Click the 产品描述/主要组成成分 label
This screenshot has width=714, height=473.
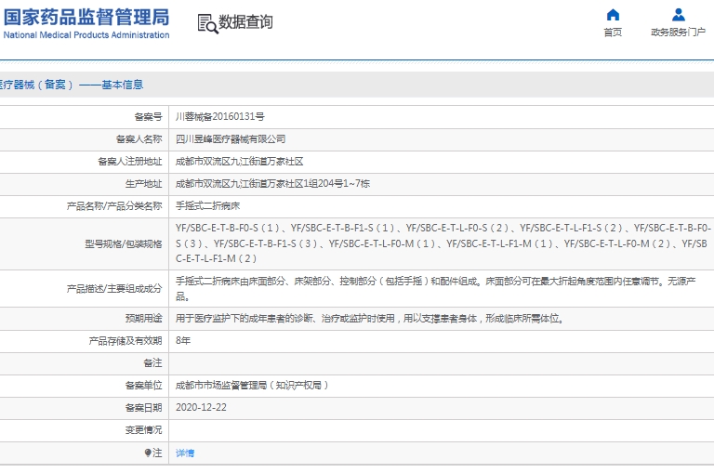[114, 289]
